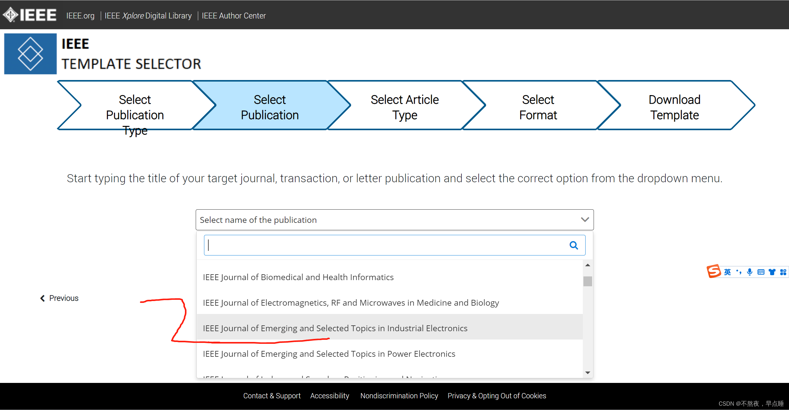
Task: Go back with the Previous button
Action: click(59, 298)
